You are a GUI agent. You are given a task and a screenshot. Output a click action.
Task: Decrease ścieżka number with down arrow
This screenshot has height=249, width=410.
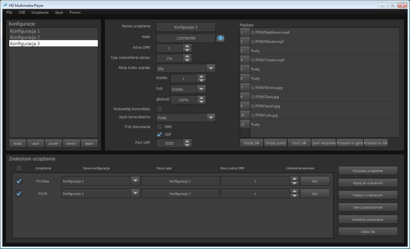tap(201, 80)
